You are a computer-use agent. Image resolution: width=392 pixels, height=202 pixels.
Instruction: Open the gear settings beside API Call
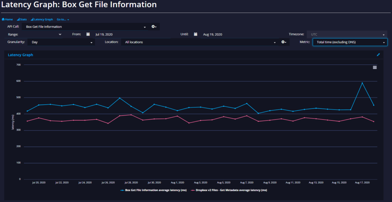[x=154, y=27]
